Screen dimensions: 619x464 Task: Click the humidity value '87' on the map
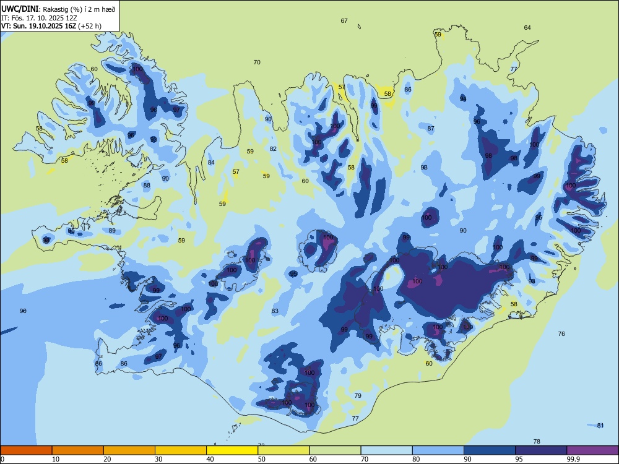coord(431,129)
